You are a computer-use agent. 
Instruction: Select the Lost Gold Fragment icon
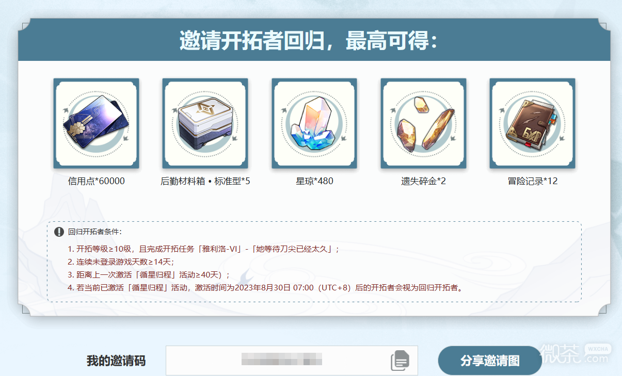[423, 123]
